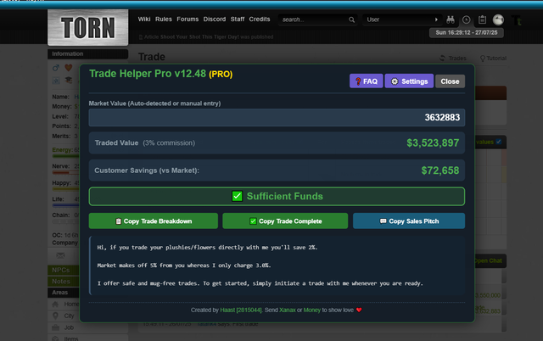Click the clock icon in the header
The height and width of the screenshot is (341, 543).
point(466,20)
